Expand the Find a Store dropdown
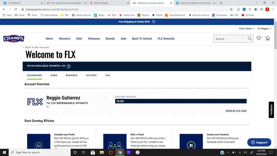The height and width of the screenshot is (156, 277). click(247, 29)
